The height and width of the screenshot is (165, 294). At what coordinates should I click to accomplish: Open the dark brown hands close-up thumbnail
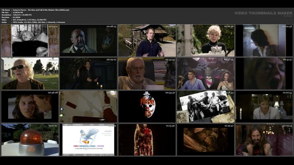206,140
